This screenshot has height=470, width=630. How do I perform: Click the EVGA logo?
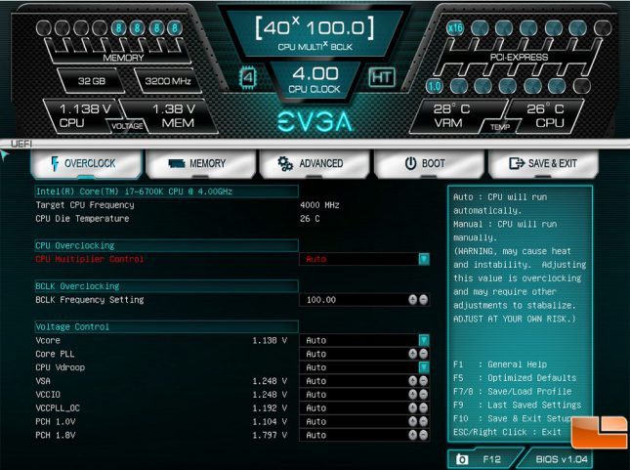pyautogui.click(x=315, y=122)
